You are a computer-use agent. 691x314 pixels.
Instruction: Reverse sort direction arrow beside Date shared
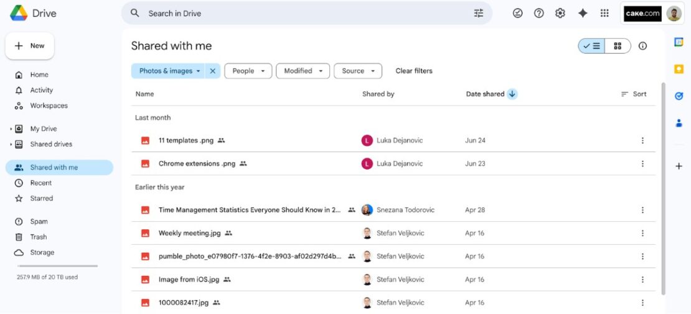(512, 94)
